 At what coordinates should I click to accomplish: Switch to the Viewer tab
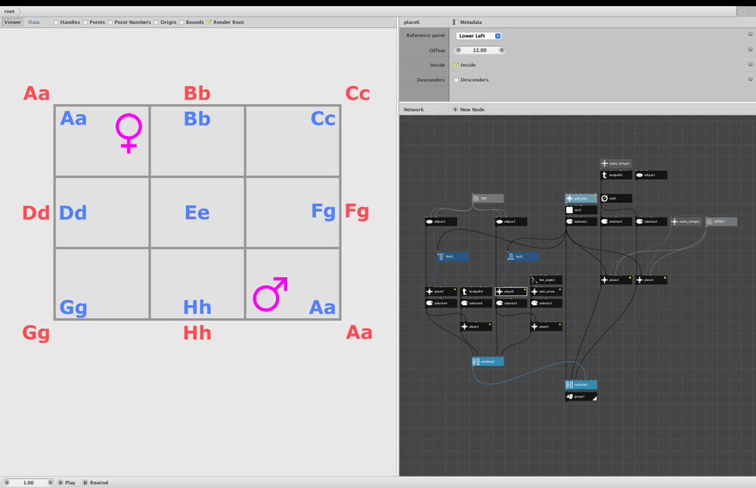coord(13,22)
